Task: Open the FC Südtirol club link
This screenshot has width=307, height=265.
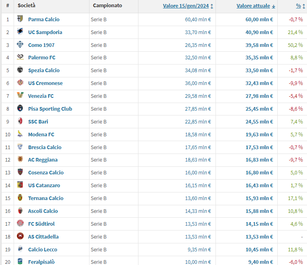Action: pyautogui.click(x=41, y=224)
